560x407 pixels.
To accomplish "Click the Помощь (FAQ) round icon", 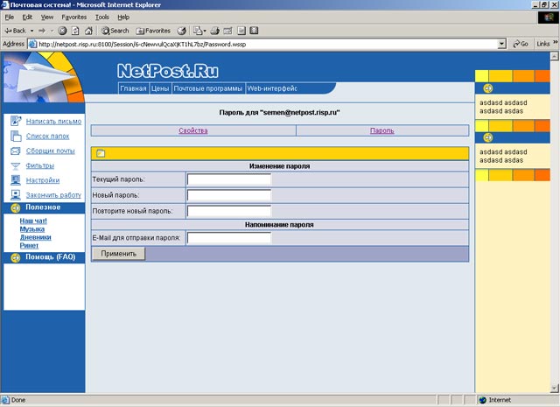I will (x=16, y=257).
